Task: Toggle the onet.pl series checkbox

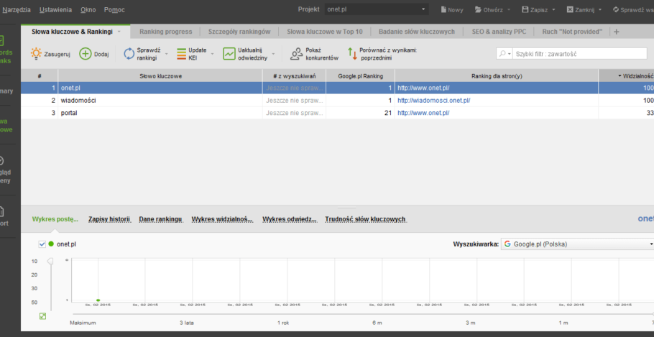Action: [42, 244]
